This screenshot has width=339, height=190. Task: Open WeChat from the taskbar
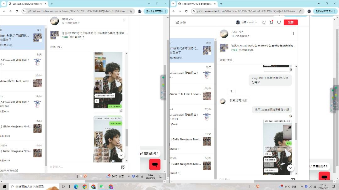[x=102, y=187]
